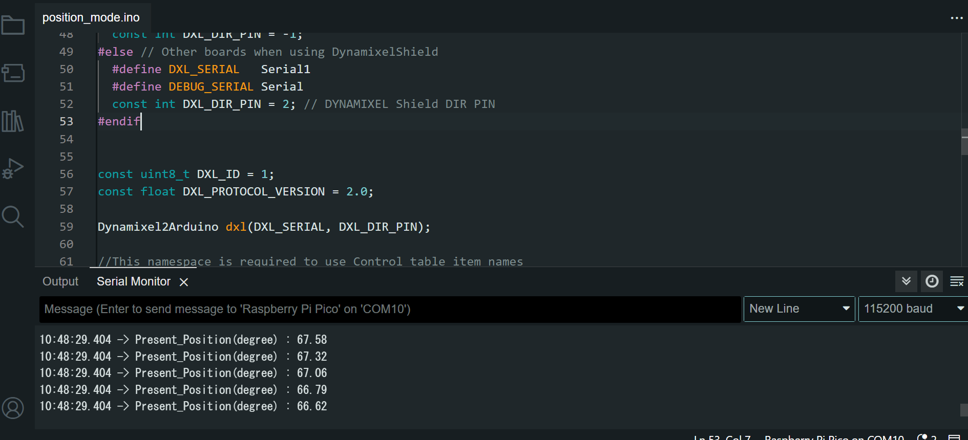Toggle timestamp display in Serial Monitor
This screenshot has width=968, height=440.
click(932, 281)
